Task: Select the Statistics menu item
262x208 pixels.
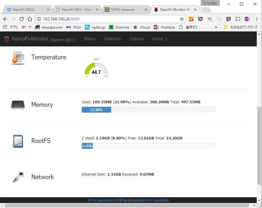Action: [112, 39]
